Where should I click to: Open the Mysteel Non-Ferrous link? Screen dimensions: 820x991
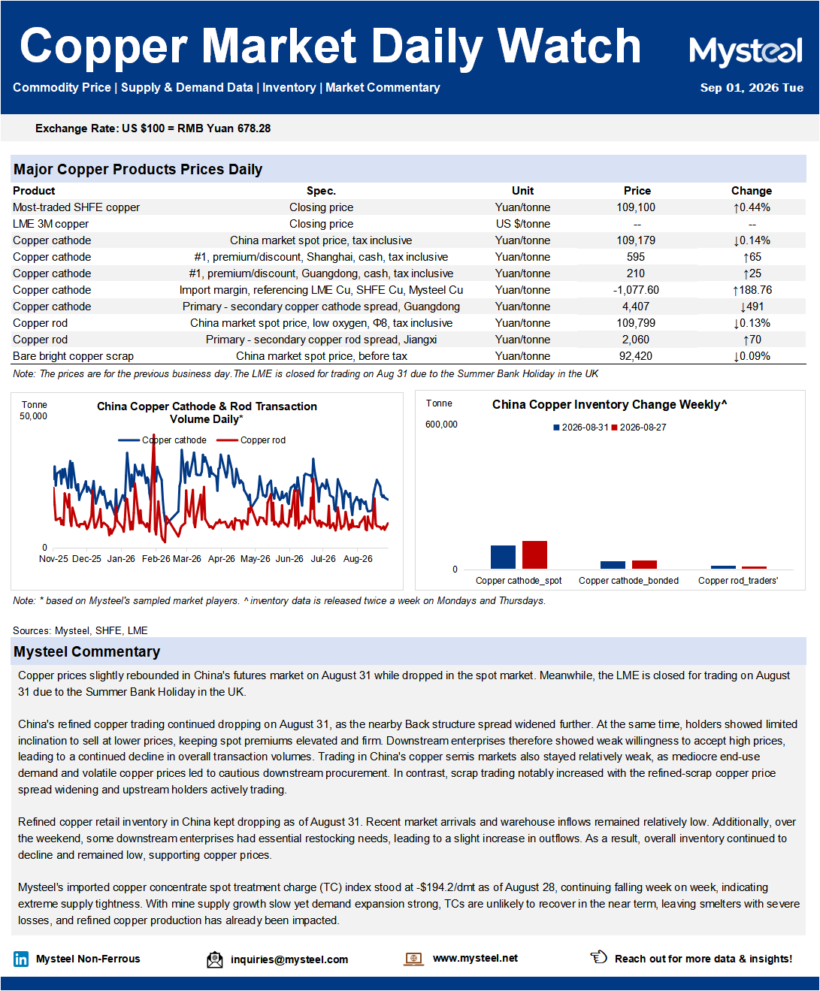pyautogui.click(x=88, y=959)
